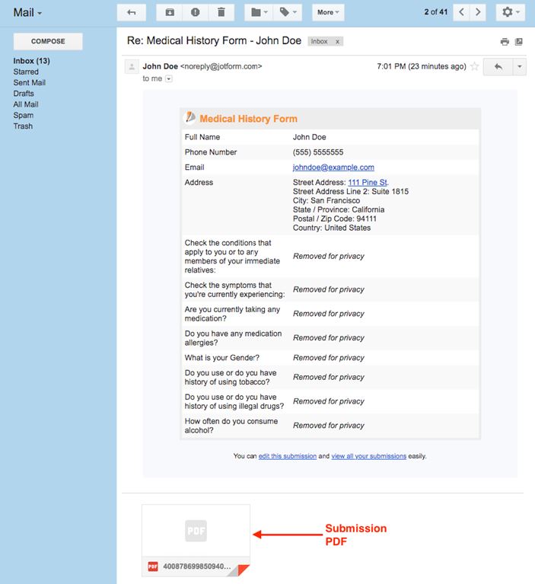Expand the More actions dropdown

pos(328,12)
